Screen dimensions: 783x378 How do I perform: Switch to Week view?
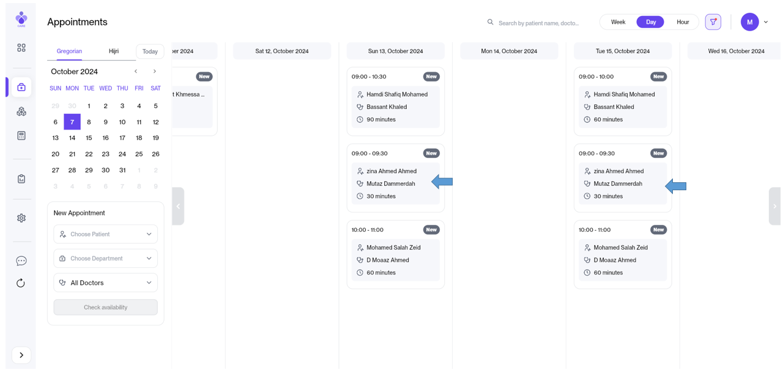(x=618, y=22)
